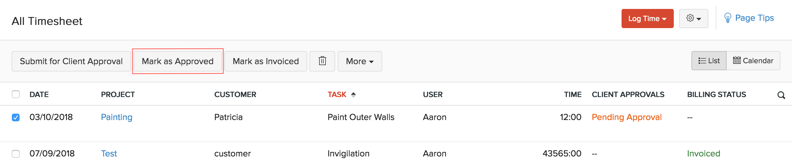
Task: Uncheck the 03/10/2018 timesheet row
Action: (16, 117)
